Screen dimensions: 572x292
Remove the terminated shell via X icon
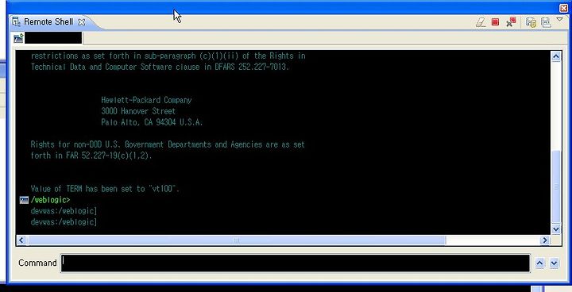pyautogui.click(x=511, y=22)
